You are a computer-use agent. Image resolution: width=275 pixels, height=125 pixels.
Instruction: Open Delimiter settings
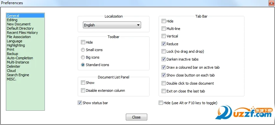point(25,66)
